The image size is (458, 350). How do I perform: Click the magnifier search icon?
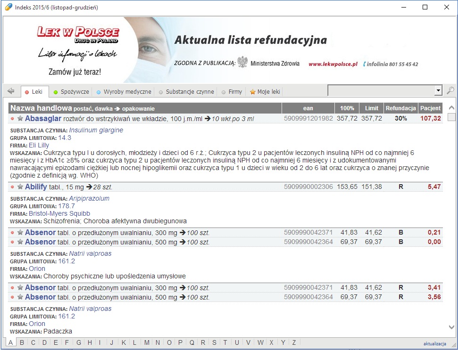[450, 91]
